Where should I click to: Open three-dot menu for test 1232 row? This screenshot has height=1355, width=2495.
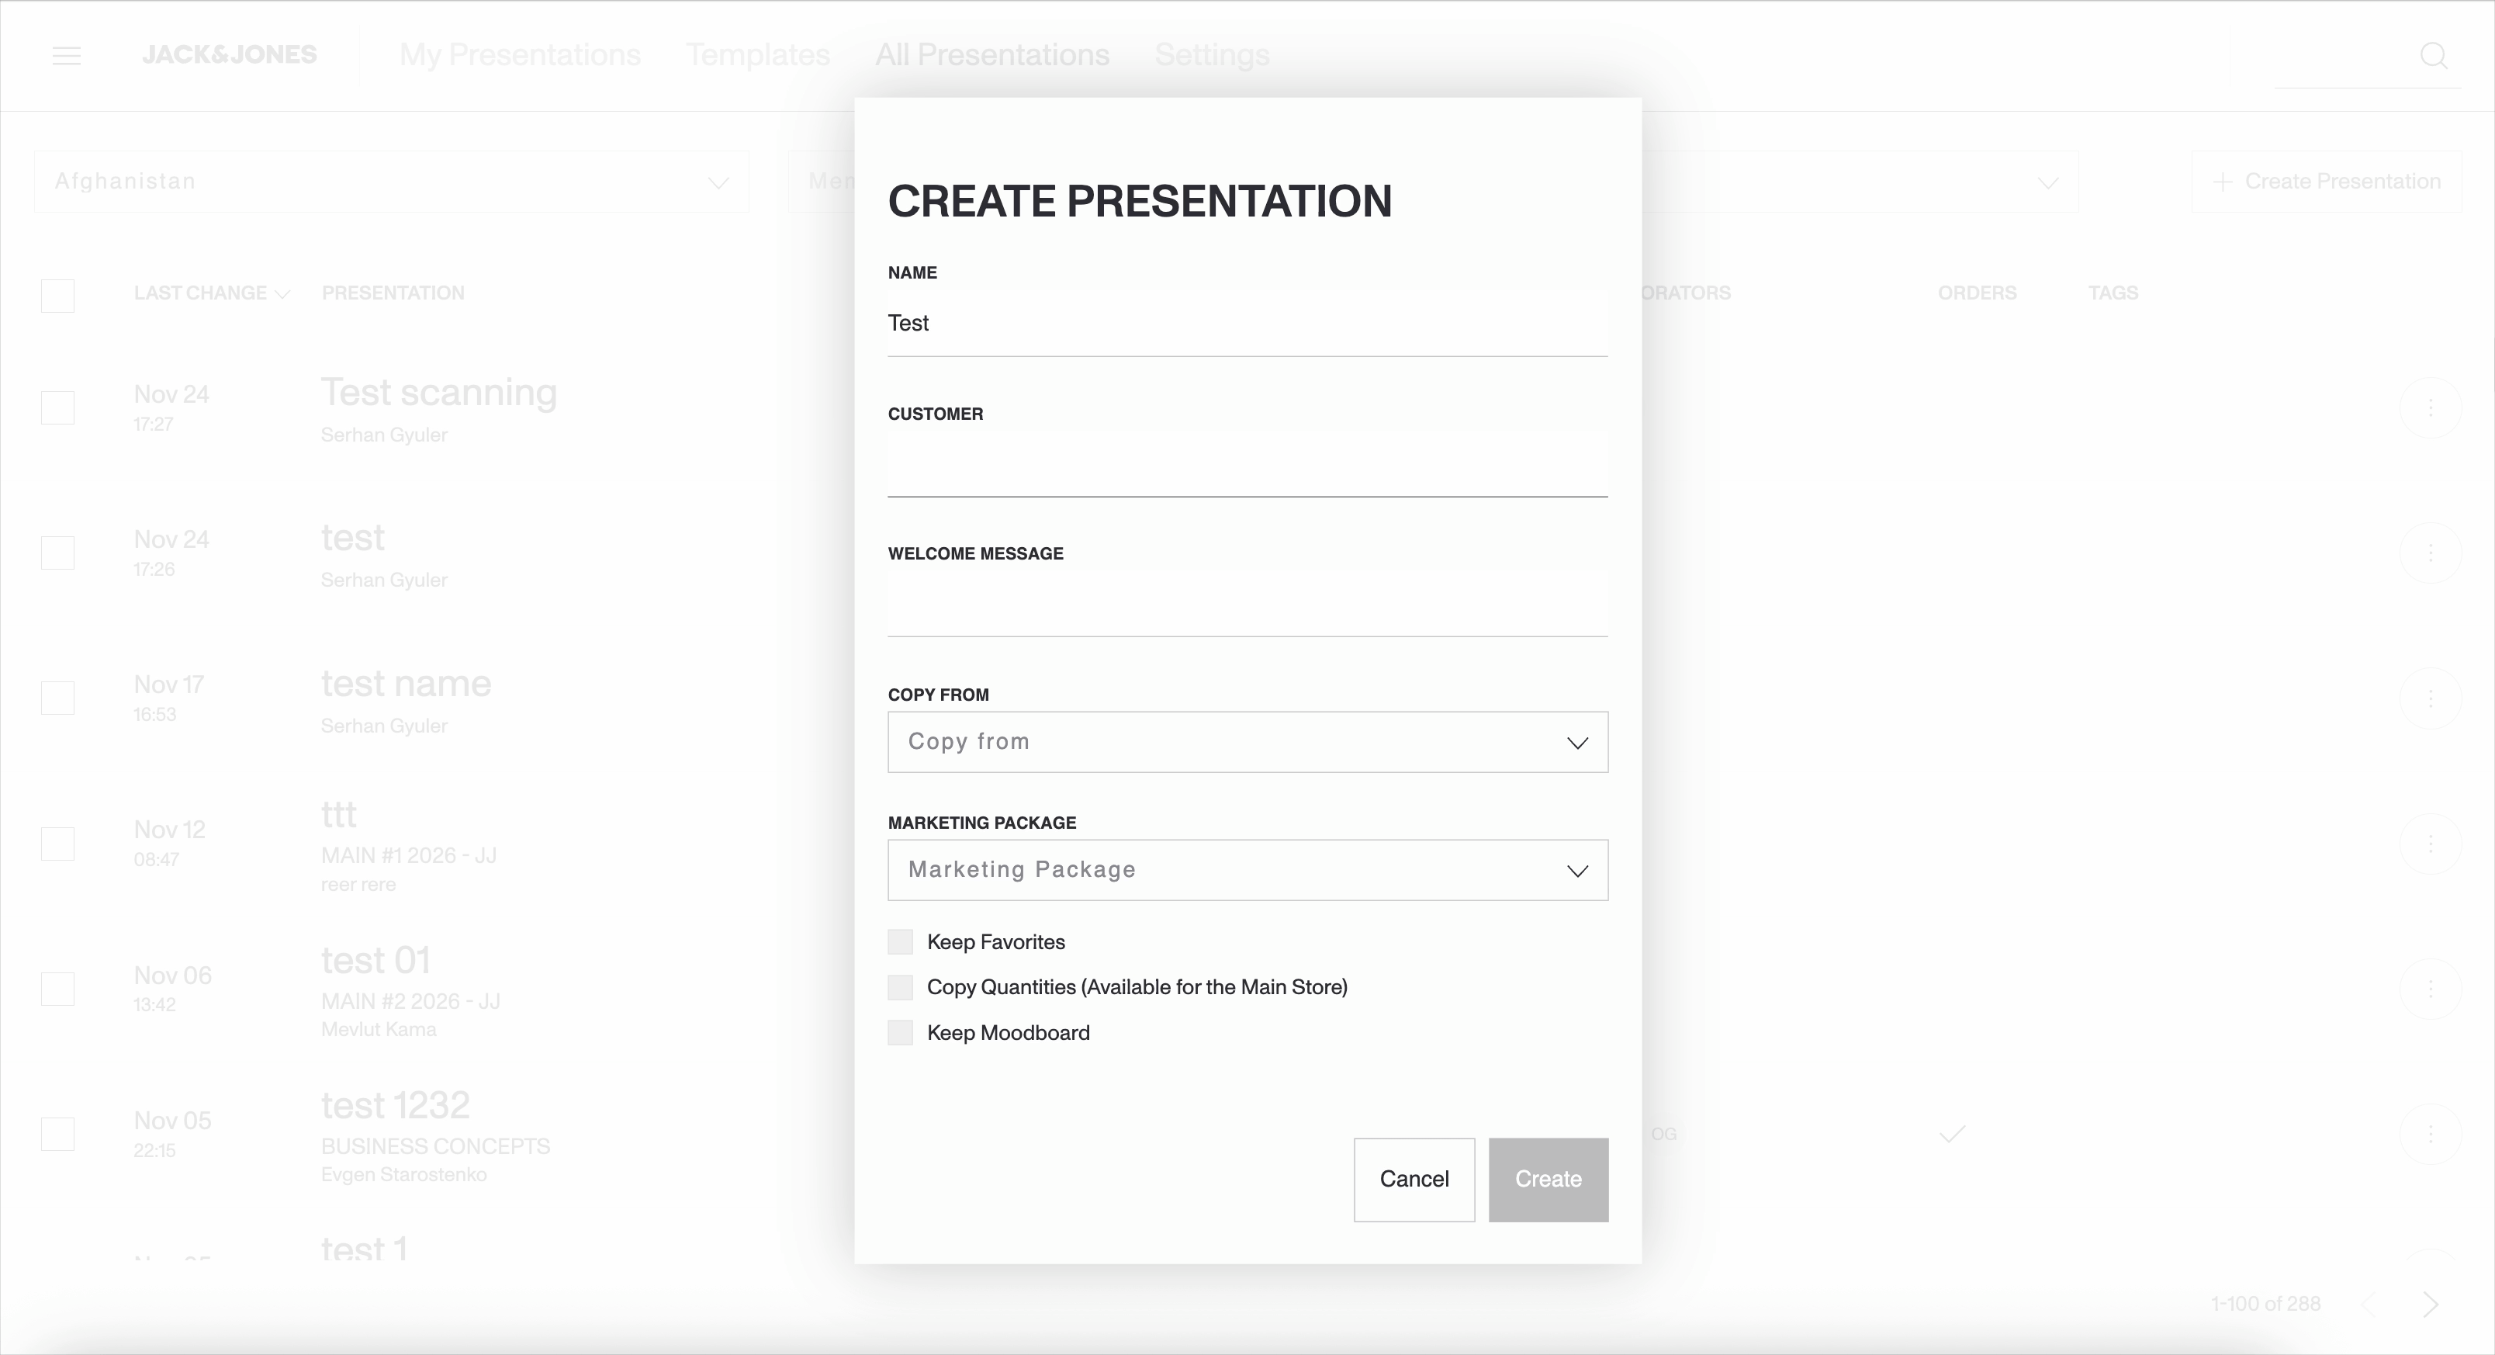2430,1134
